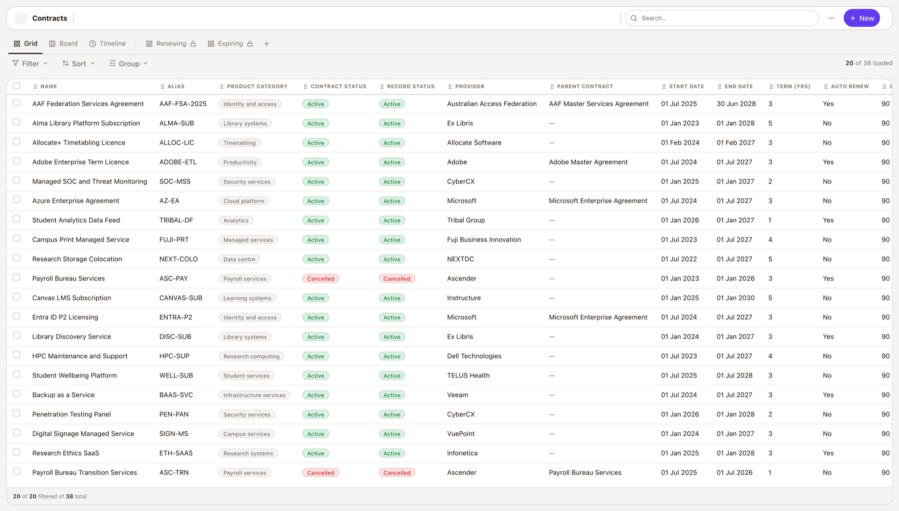Open the Managed SOC and Threat Monitoring record
Viewport: 899px width, 511px height.
point(90,182)
